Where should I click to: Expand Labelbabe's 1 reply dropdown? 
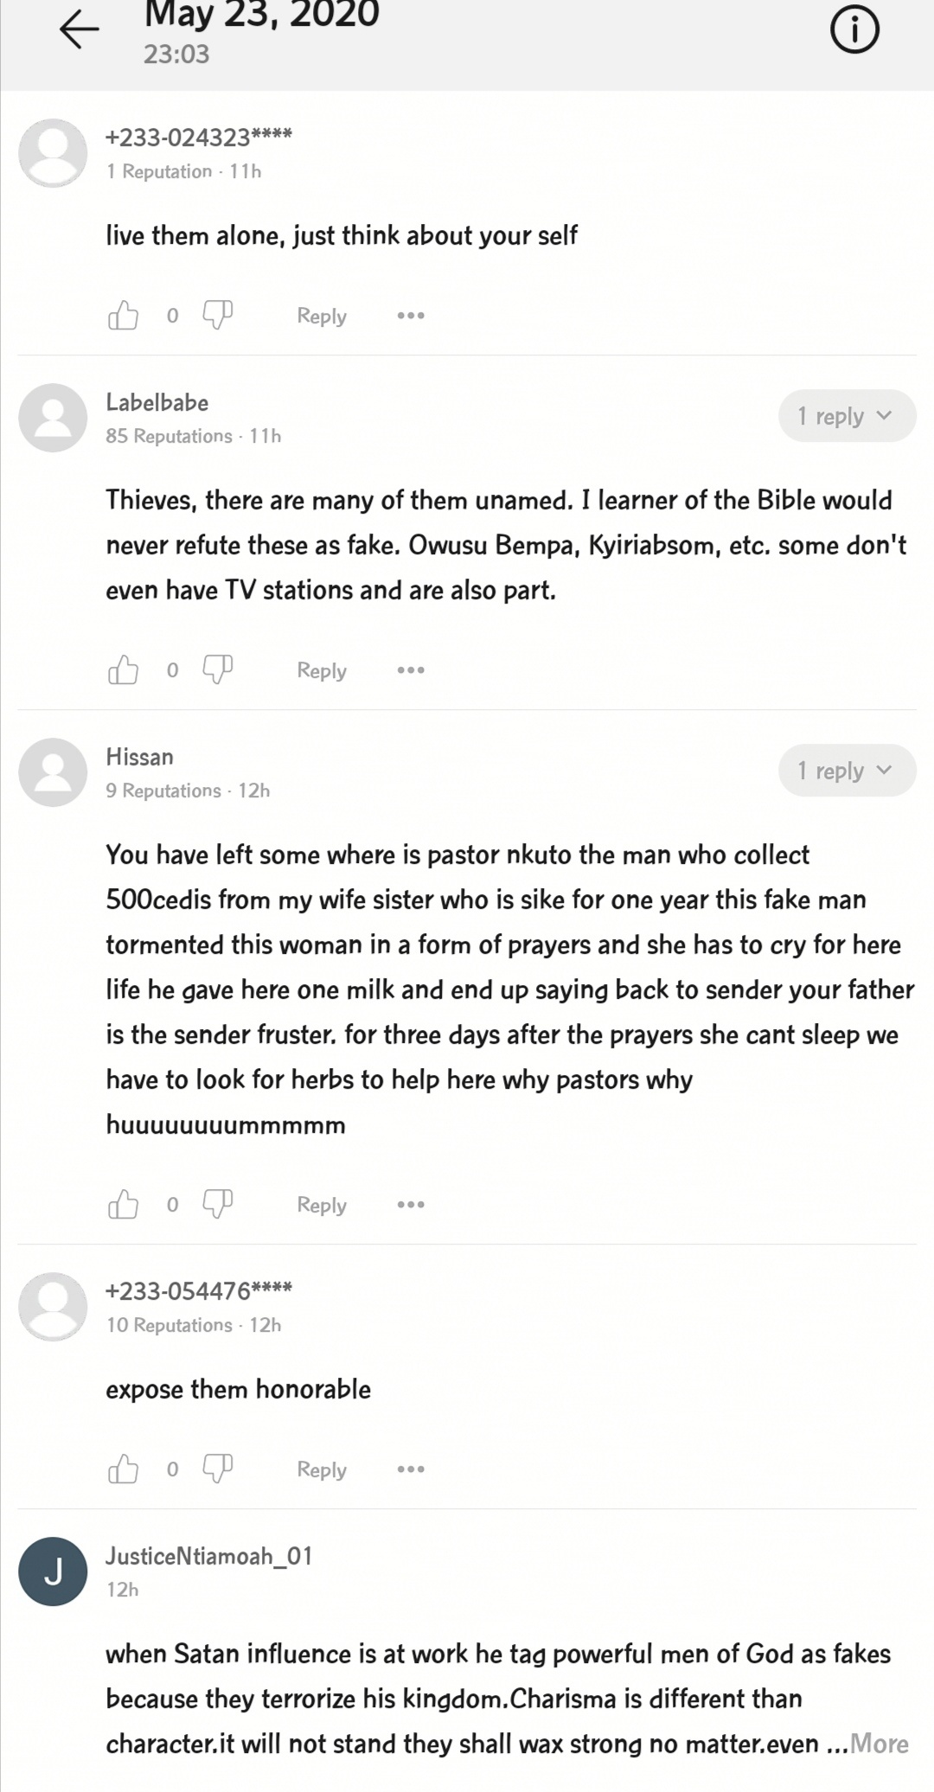tap(846, 416)
